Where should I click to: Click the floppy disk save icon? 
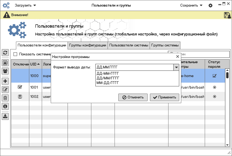[227, 15]
